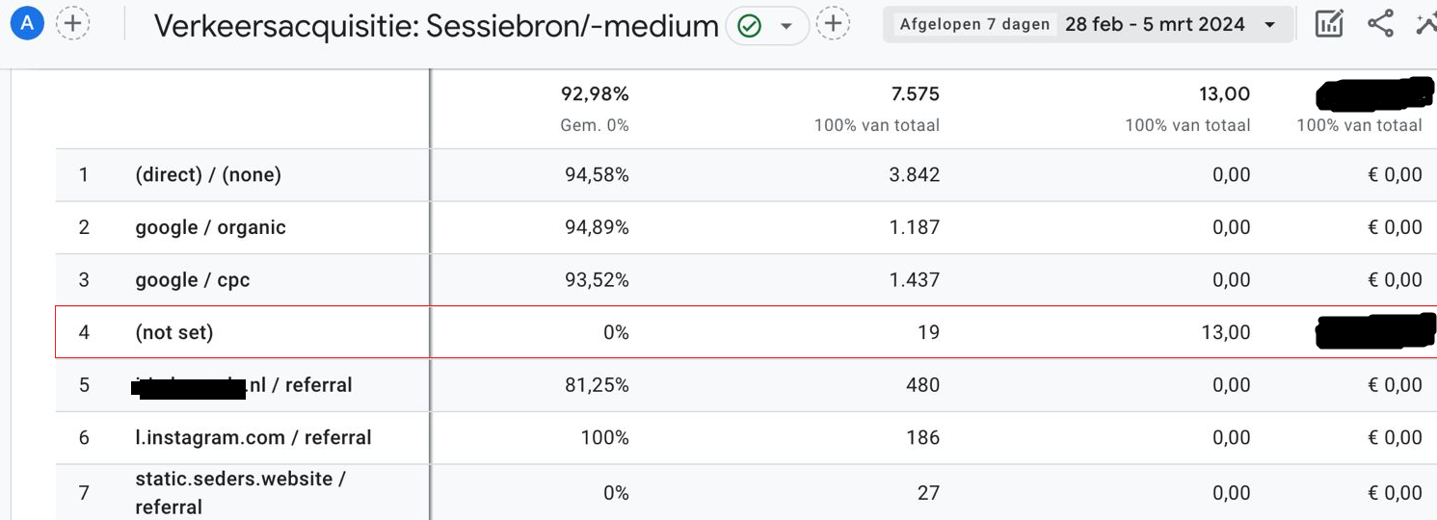Viewport: 1437px width, 520px height.
Task: Open dropdown arrow beside green check icon
Action: coord(786,26)
